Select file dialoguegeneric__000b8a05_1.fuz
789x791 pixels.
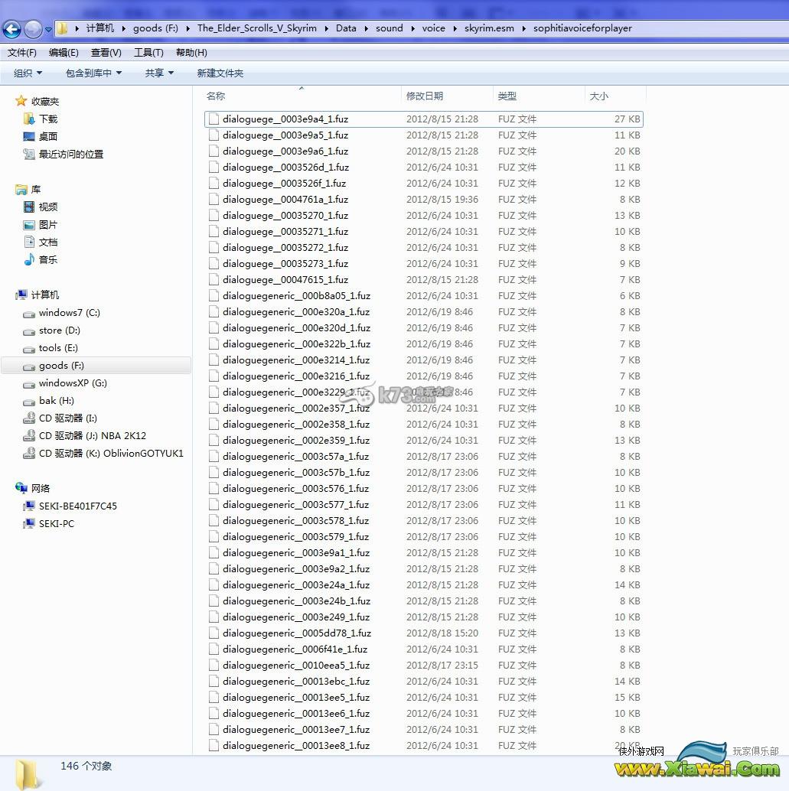[424, 295]
